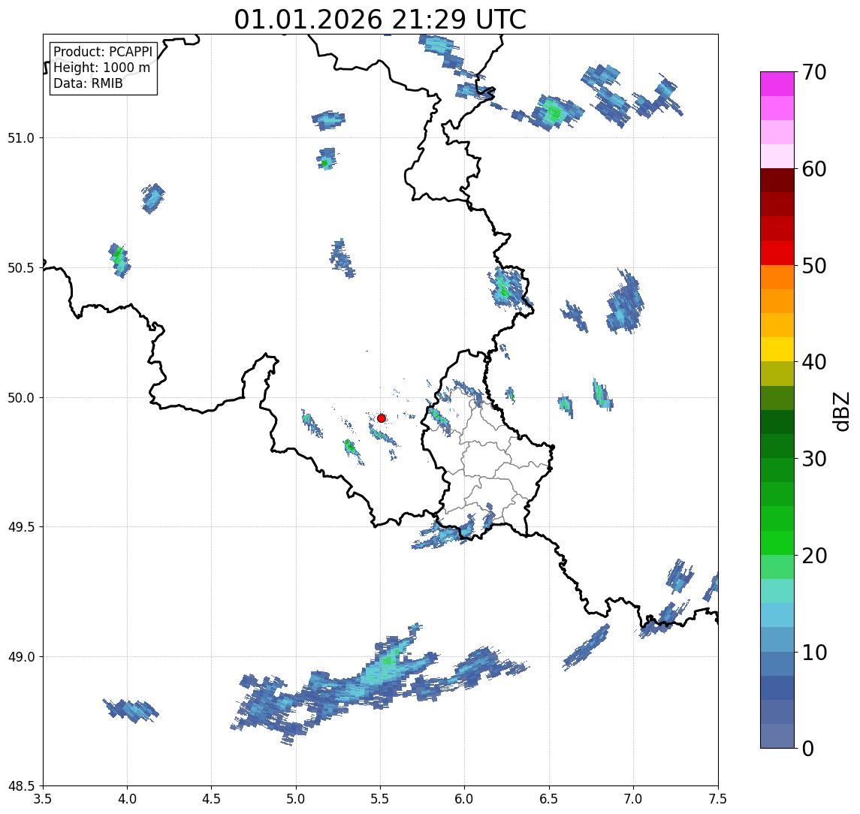860x814 pixels.
Task: Click the colorbar tick label 30
Action: point(816,459)
